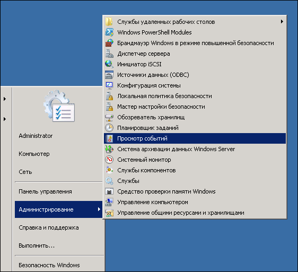Click the Система архивации данных icon
Viewport: 298px width, 272px height.
coord(109,149)
